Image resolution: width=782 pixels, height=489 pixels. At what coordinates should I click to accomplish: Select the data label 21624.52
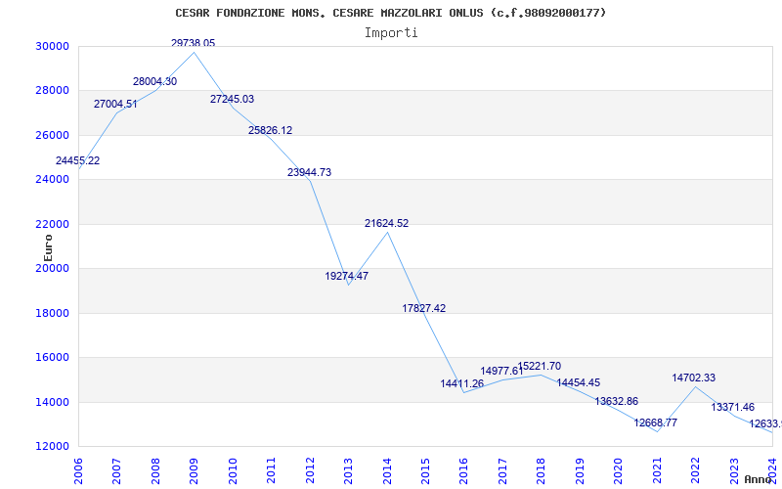(x=386, y=223)
